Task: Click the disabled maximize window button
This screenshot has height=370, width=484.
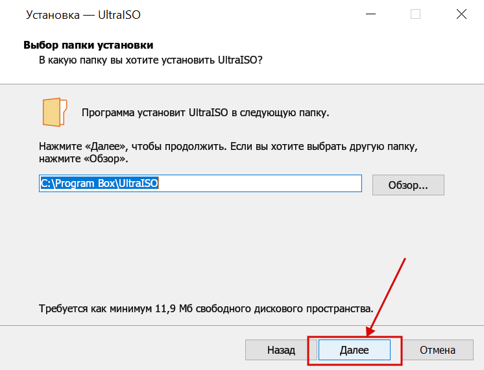Action: (x=415, y=14)
